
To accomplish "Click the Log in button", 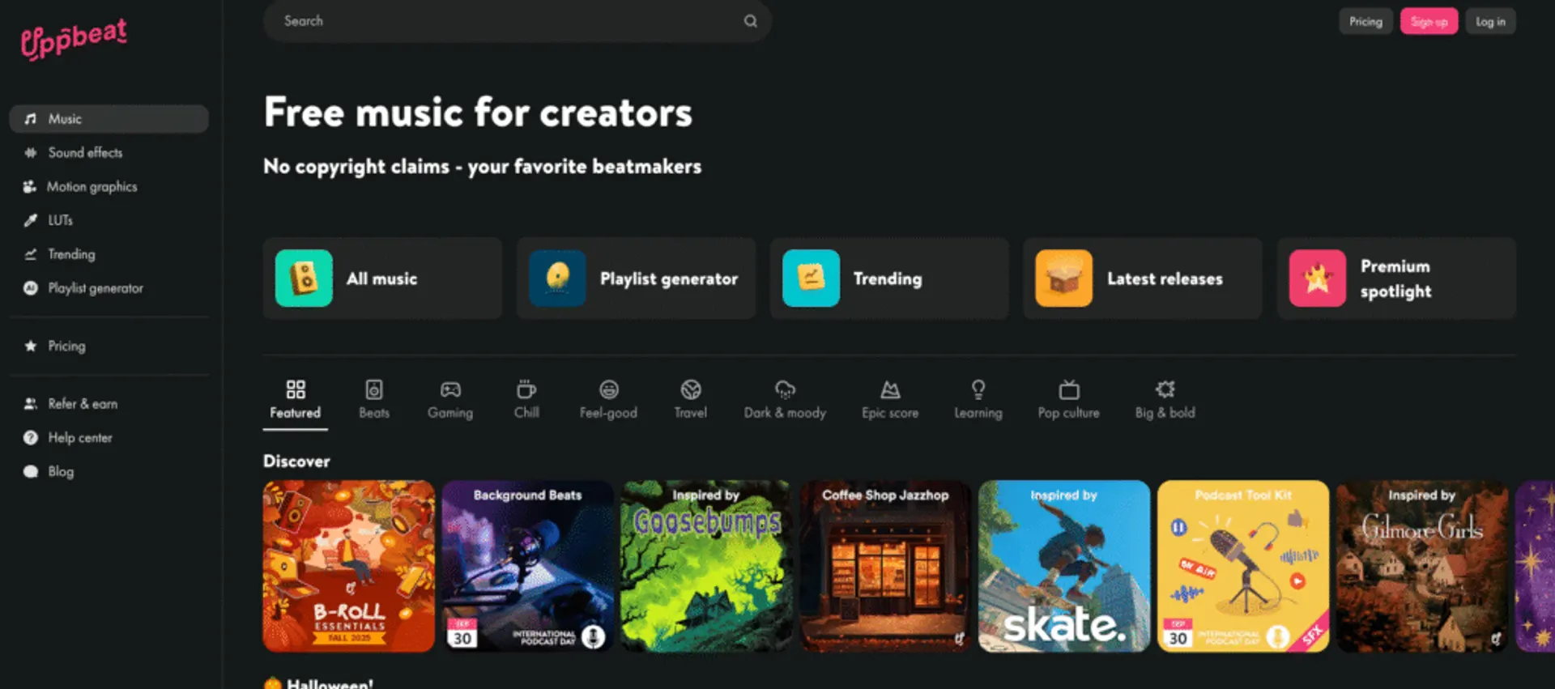I will pyautogui.click(x=1489, y=22).
